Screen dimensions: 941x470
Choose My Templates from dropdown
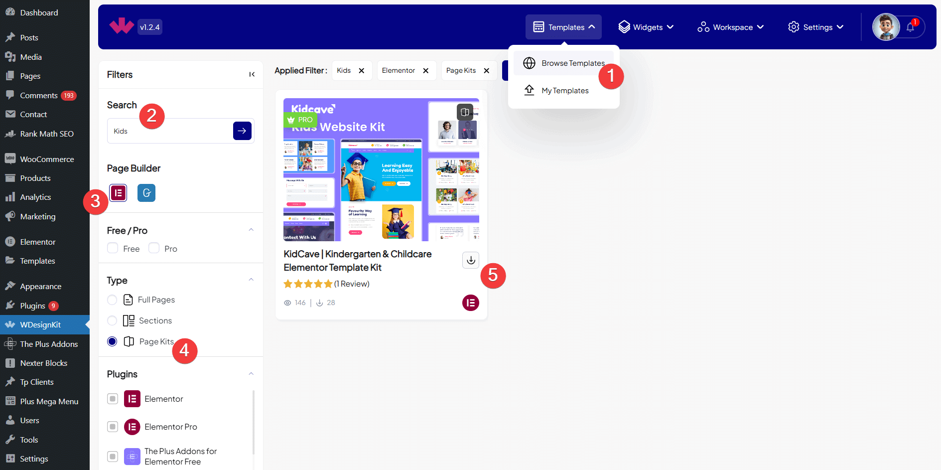tap(563, 91)
